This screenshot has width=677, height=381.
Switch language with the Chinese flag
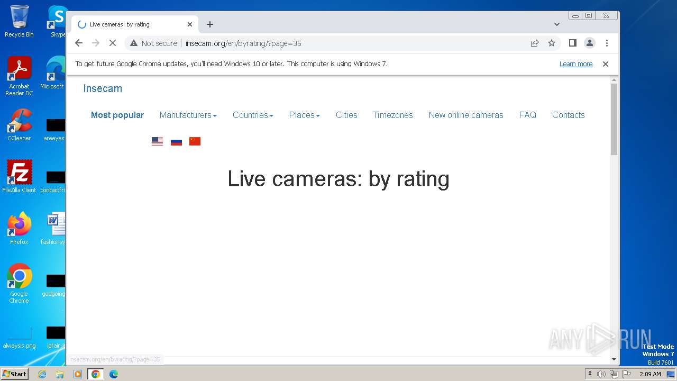[195, 141]
